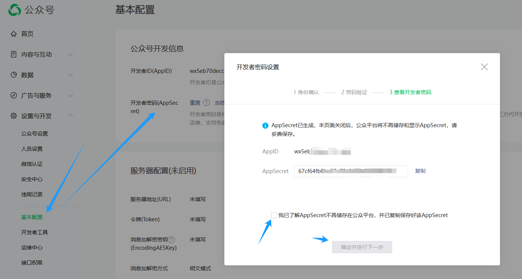Expand the 广告与服务 menu chevron
Image resolution: width=522 pixels, height=279 pixels.
[71, 96]
